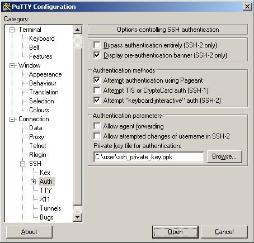Expand the Auth node plus icon

click(33, 182)
